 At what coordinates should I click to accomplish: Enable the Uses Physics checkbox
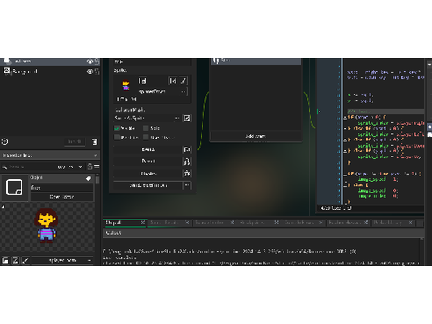(146, 138)
